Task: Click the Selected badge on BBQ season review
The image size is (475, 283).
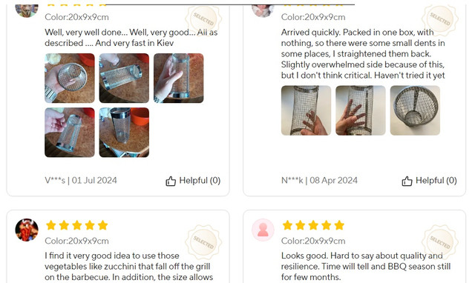Action: (440, 242)
